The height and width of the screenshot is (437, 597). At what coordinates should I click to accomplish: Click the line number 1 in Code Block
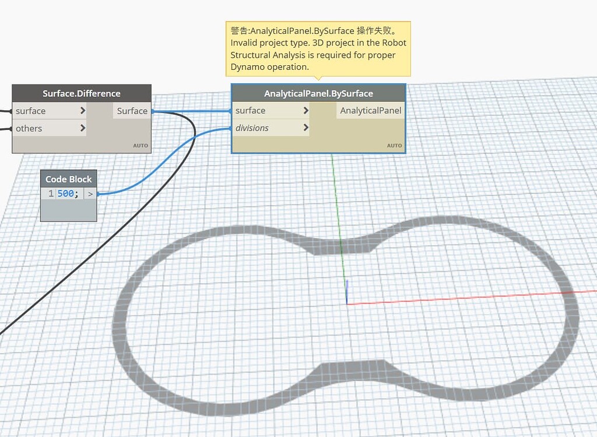point(50,193)
